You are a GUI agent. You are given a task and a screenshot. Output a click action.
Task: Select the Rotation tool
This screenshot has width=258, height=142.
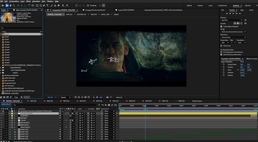tap(29, 6)
